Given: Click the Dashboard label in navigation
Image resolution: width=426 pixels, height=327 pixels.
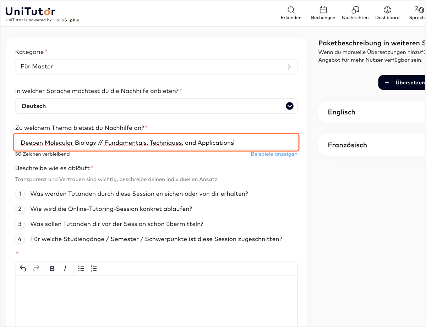Looking at the screenshot, I should click(x=387, y=18).
